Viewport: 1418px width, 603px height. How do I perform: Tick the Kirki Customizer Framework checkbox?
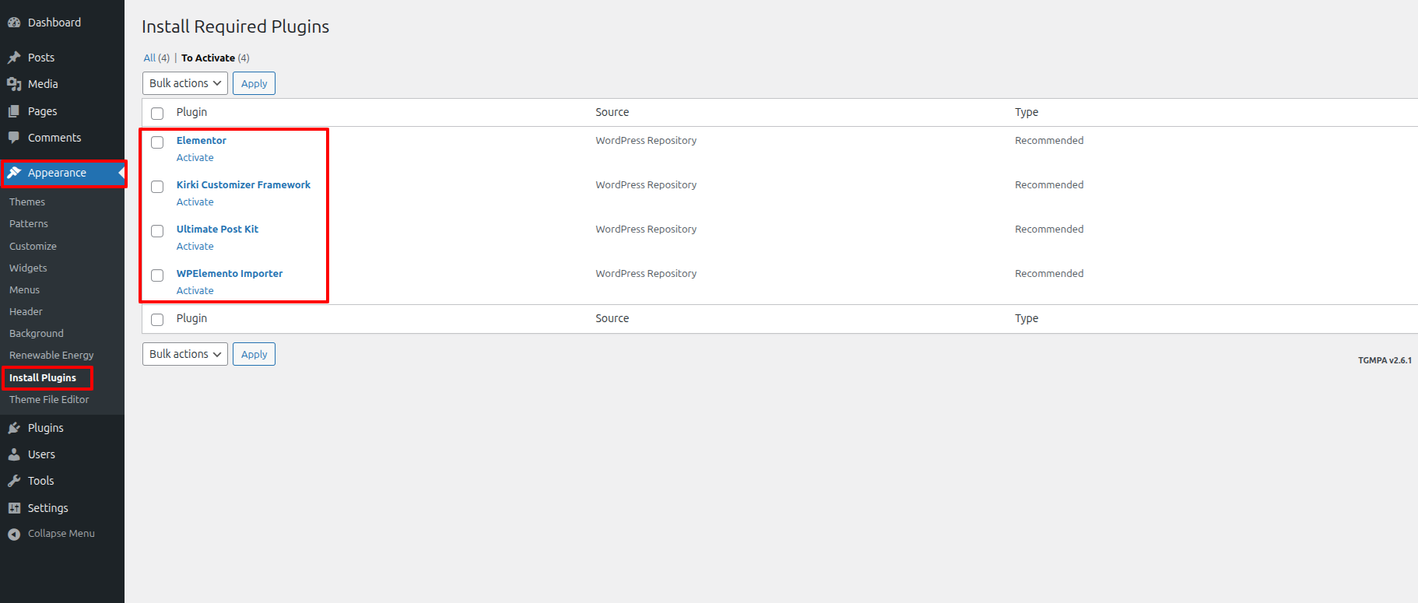pos(157,187)
